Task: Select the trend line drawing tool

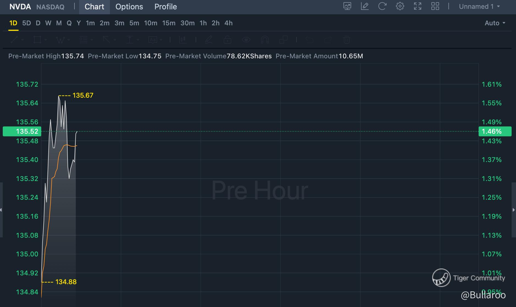Action: pyautogui.click(x=14, y=40)
